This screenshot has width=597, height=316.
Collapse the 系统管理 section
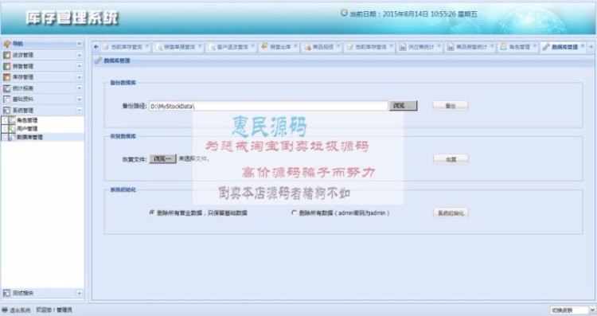(x=79, y=111)
